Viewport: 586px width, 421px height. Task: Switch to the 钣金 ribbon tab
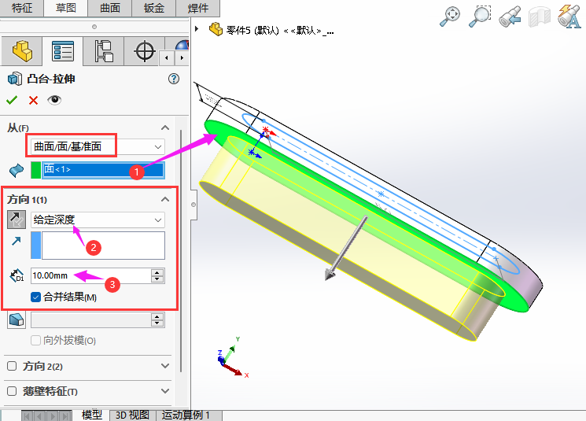click(x=154, y=8)
